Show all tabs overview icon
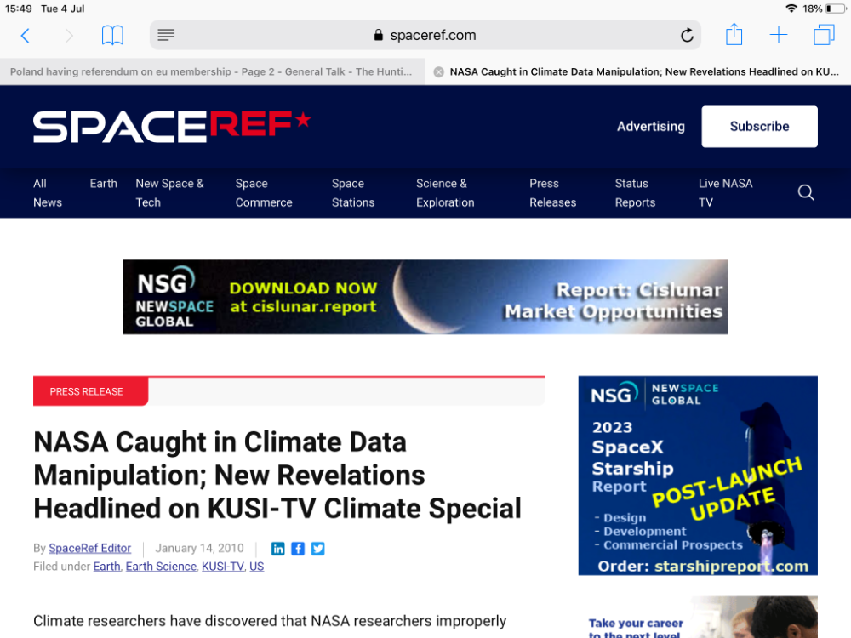851x638 pixels. point(824,35)
